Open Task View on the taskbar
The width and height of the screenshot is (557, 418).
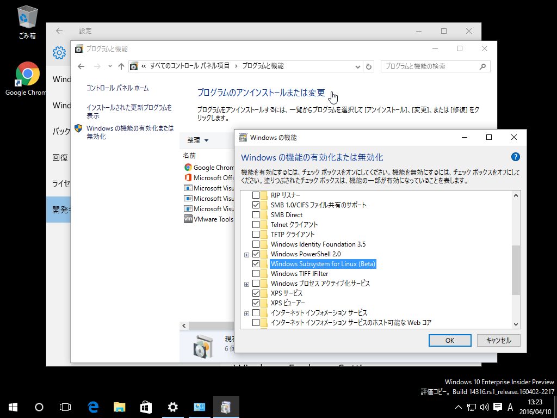(65, 407)
